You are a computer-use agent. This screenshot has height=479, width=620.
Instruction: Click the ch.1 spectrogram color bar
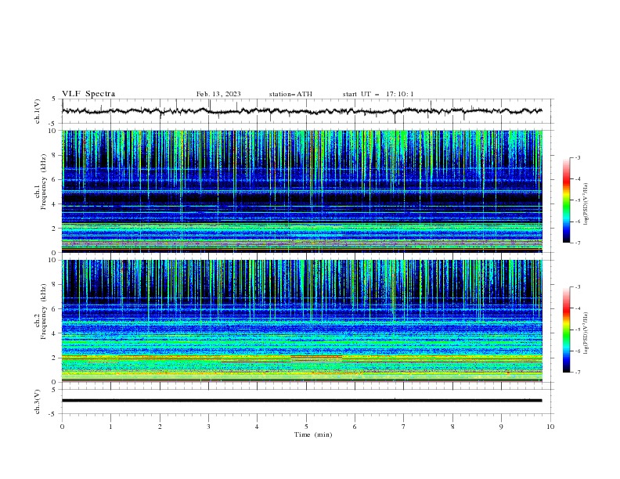(x=567, y=200)
